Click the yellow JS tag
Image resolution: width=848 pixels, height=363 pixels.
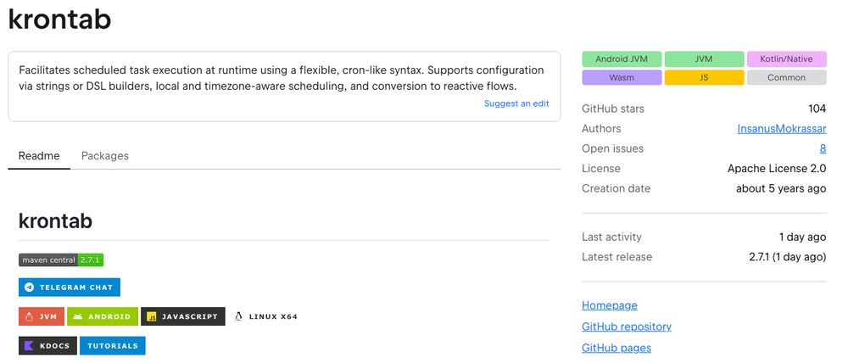[704, 77]
